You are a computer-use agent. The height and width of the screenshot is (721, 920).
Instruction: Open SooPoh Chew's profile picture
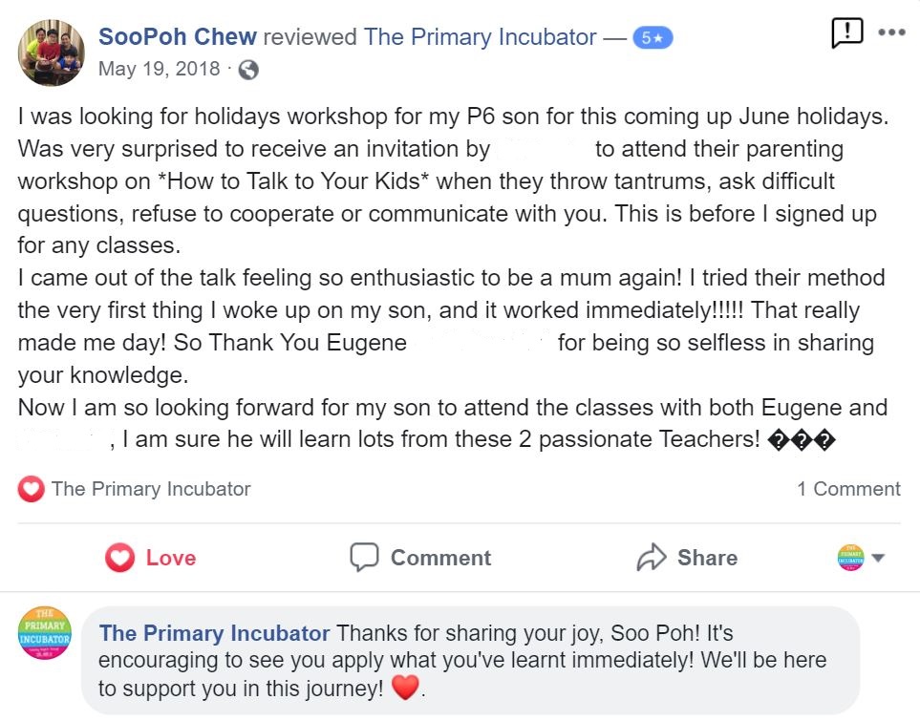click(51, 53)
